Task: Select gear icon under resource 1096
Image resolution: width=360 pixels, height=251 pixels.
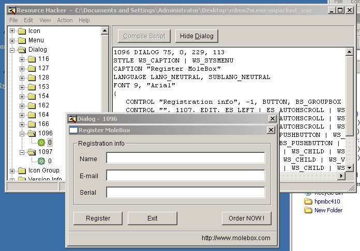Action: [41, 143]
